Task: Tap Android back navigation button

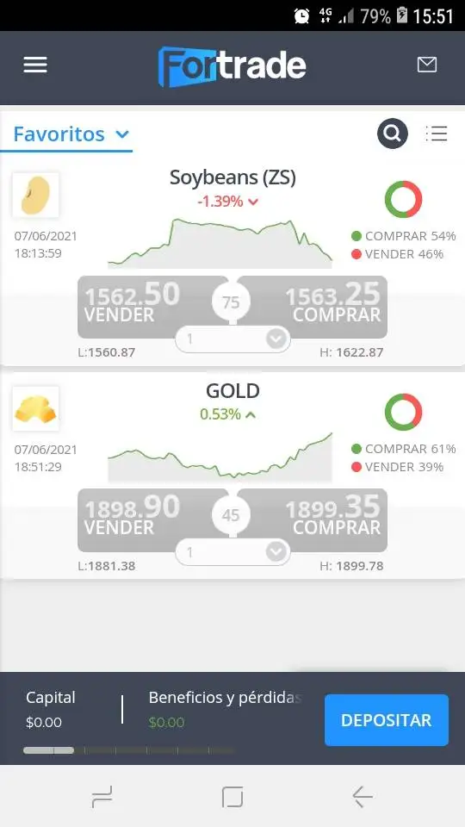Action: pos(363,796)
